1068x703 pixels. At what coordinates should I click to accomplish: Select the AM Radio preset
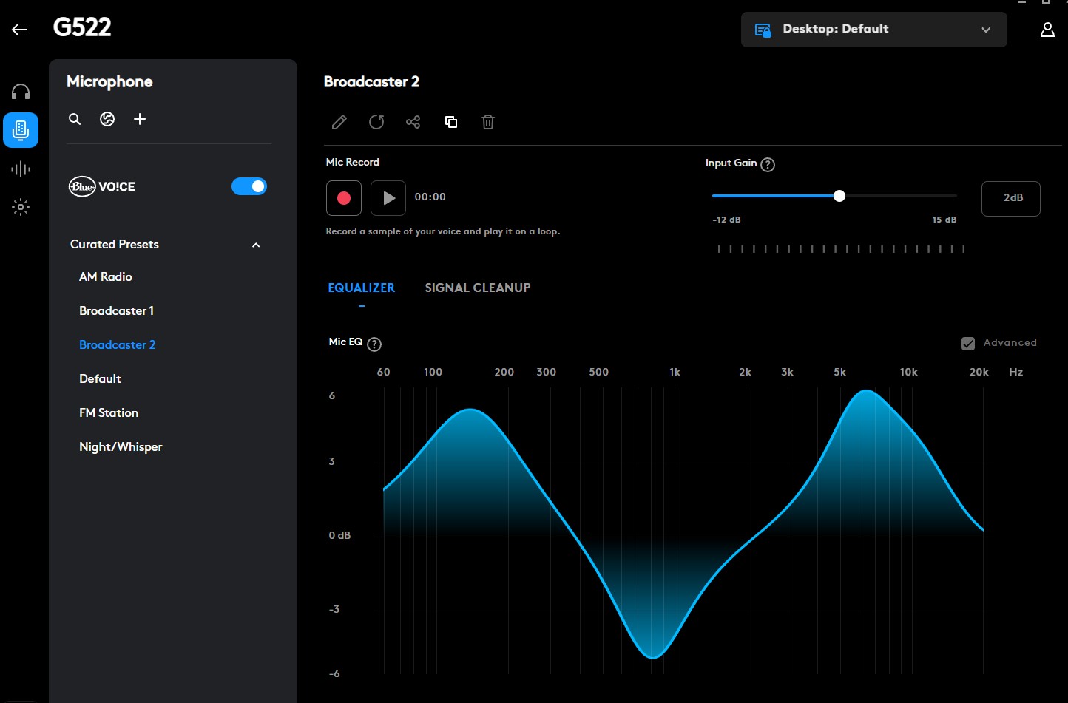coord(106,276)
